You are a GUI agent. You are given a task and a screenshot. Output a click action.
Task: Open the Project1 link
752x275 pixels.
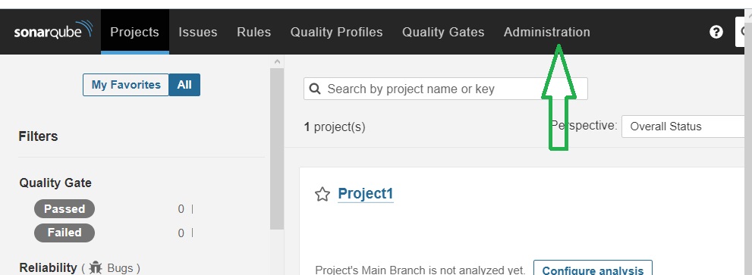click(x=366, y=193)
